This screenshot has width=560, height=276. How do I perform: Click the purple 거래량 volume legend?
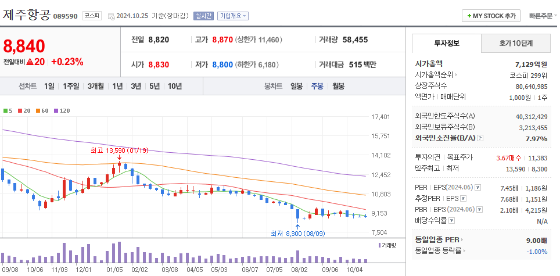point(387,245)
